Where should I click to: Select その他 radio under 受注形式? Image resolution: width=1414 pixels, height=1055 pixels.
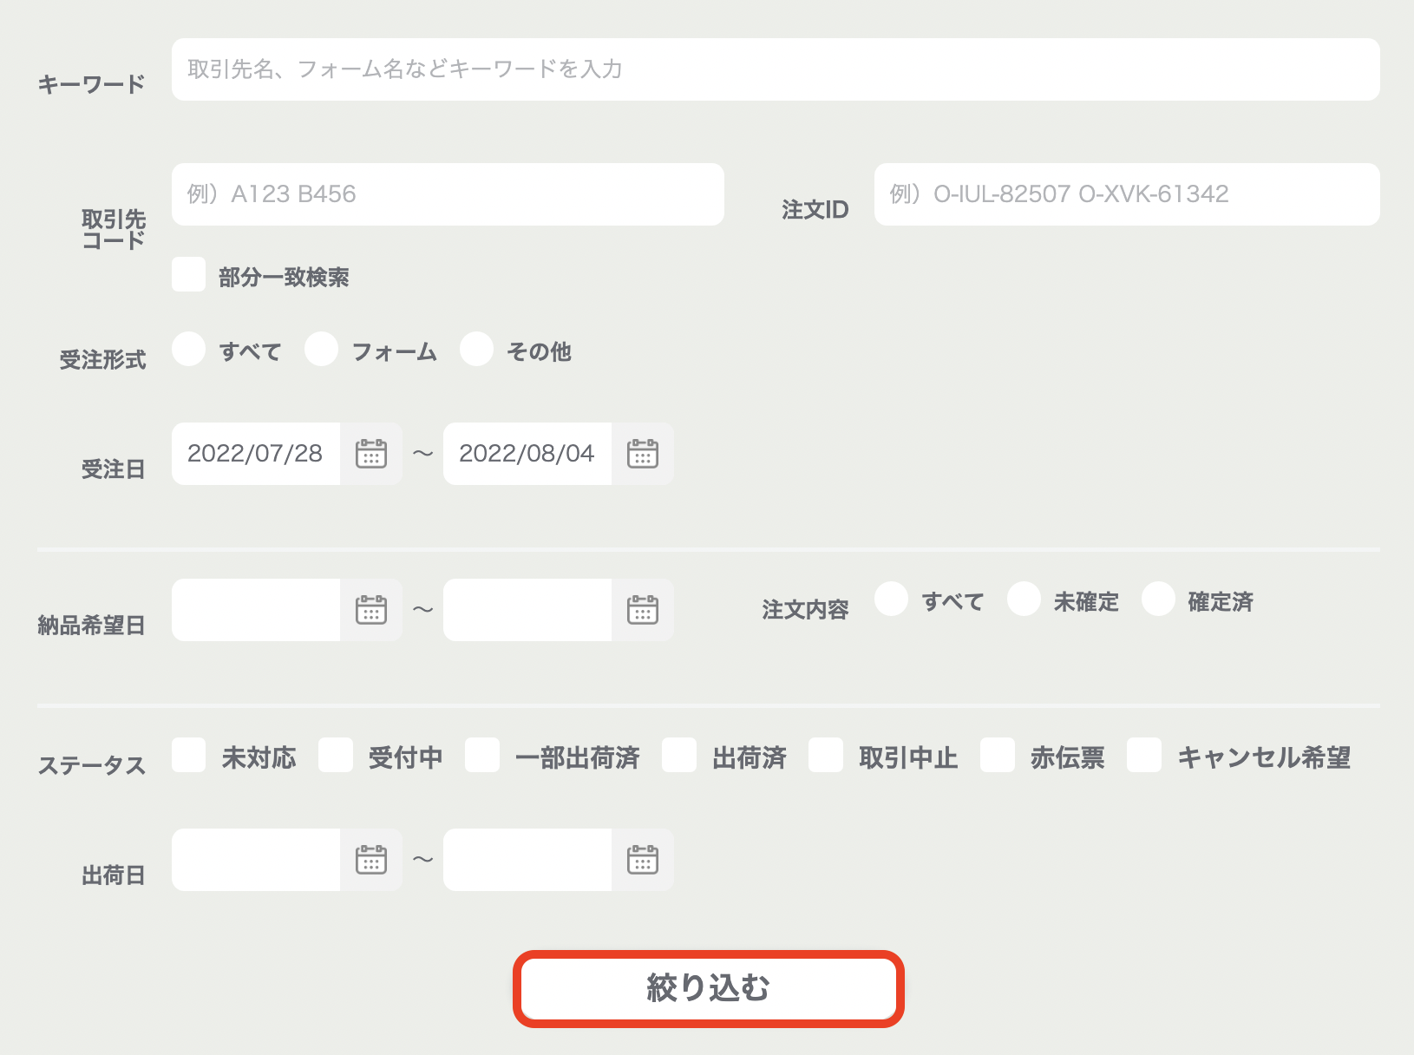(x=476, y=349)
